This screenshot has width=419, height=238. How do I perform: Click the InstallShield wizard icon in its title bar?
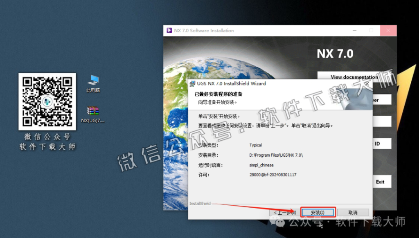(192, 83)
